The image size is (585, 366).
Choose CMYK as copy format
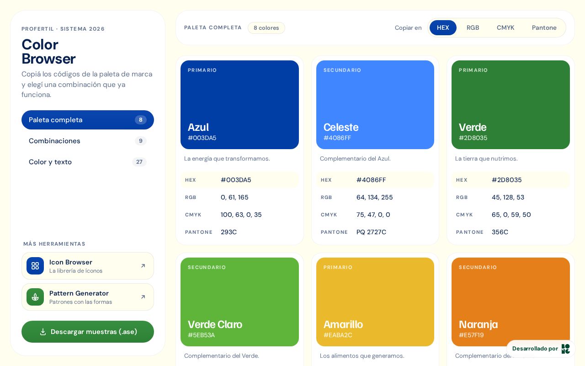tap(505, 28)
